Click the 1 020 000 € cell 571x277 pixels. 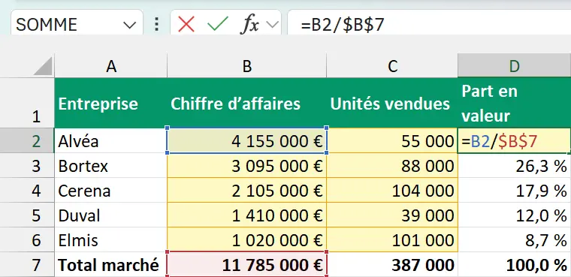tap(247, 240)
